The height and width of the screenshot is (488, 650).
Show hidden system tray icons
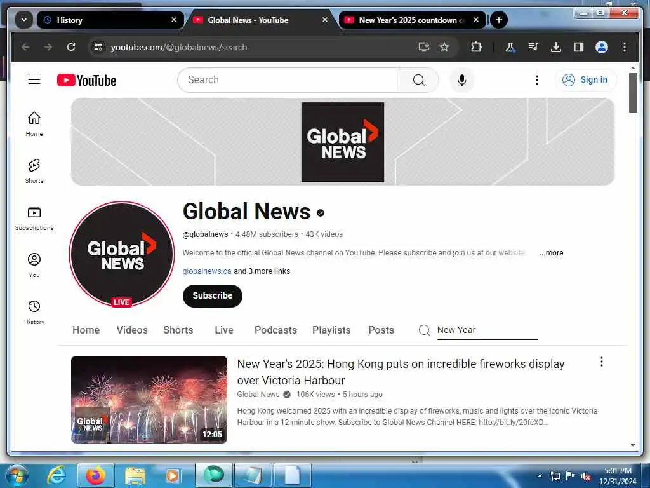coord(540,476)
